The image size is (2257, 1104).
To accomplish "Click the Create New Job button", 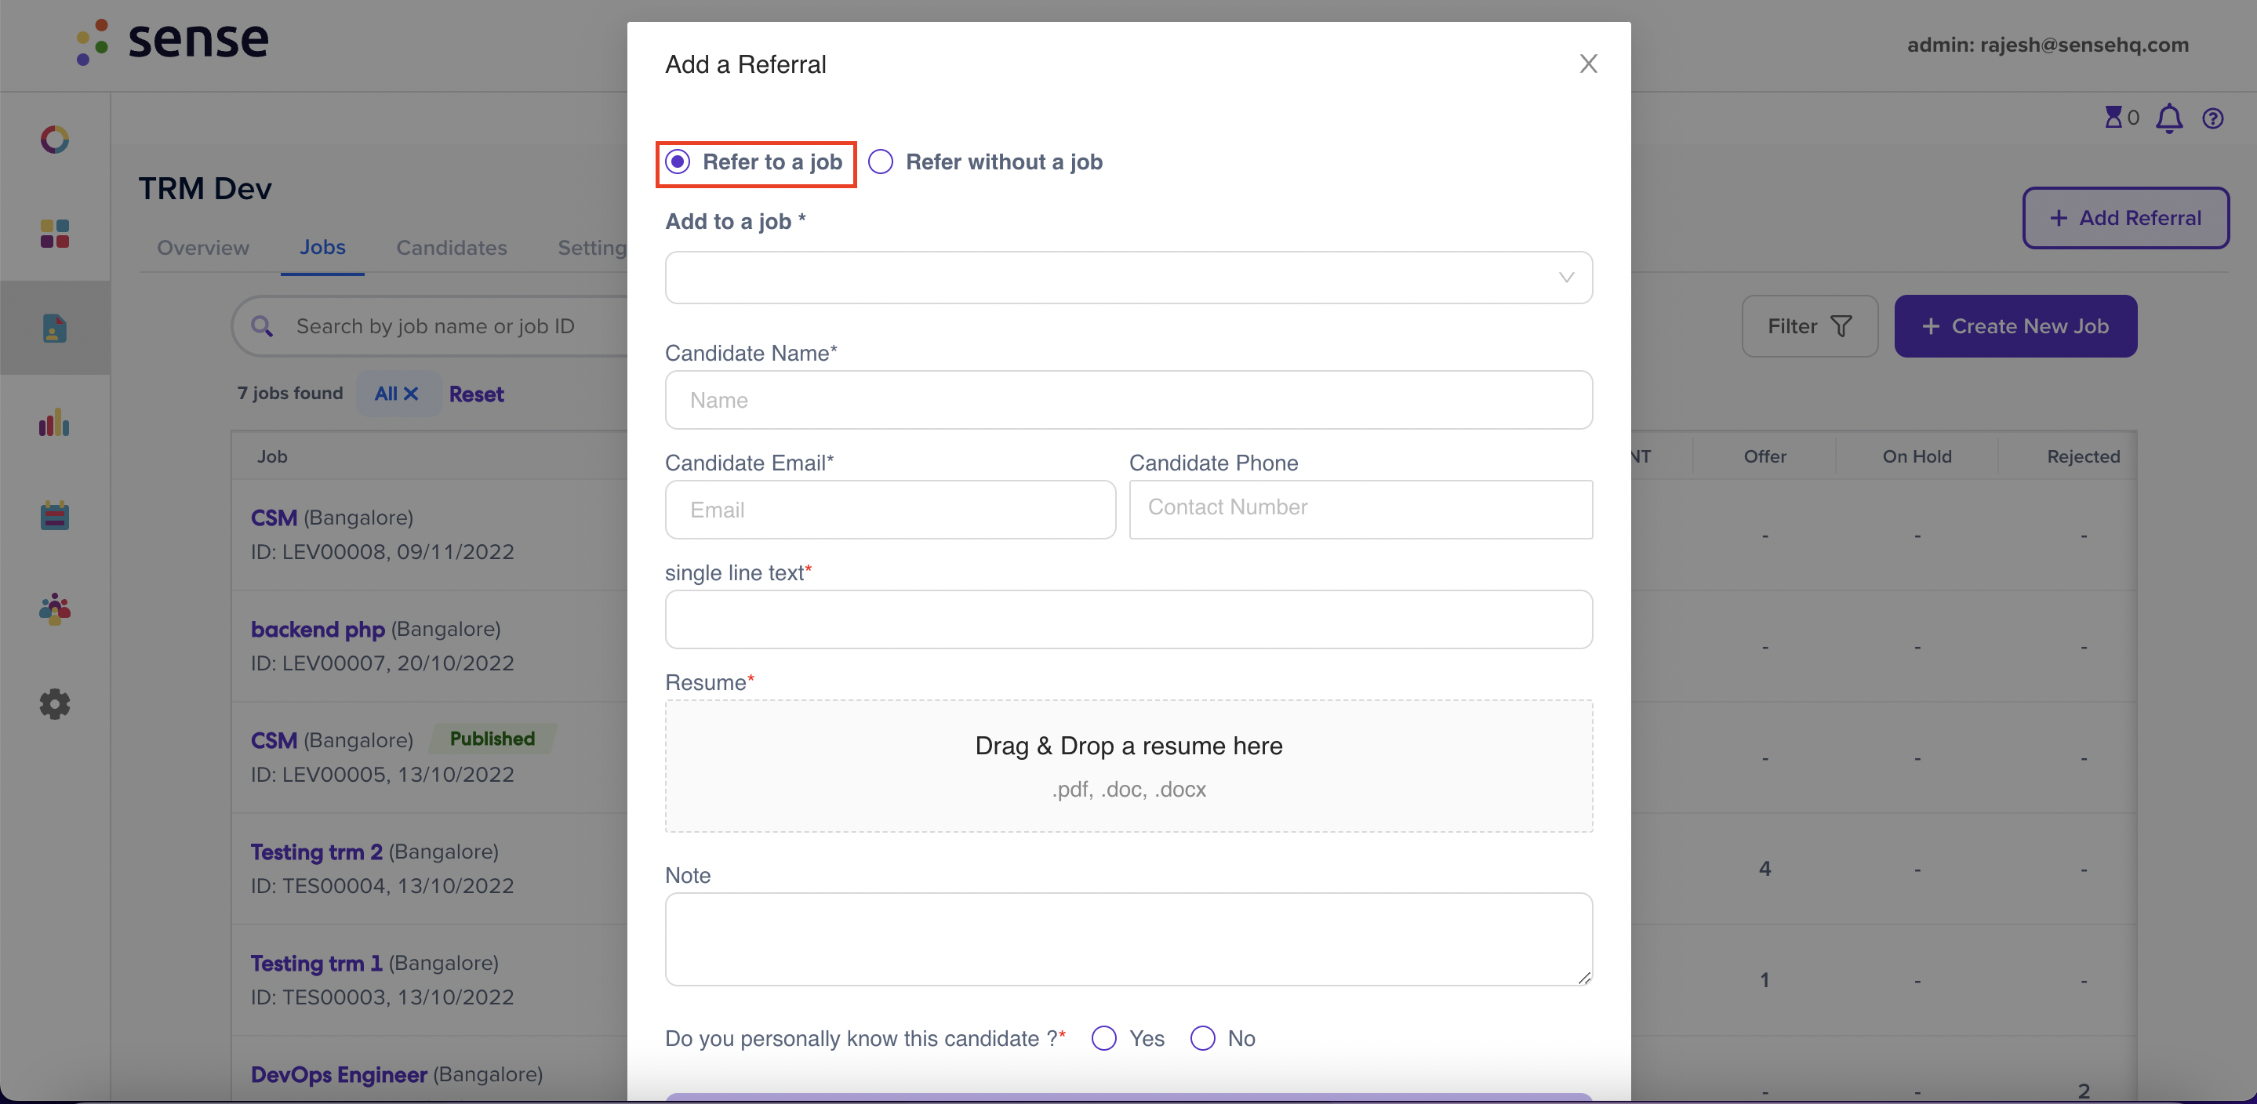I will click(x=2015, y=326).
